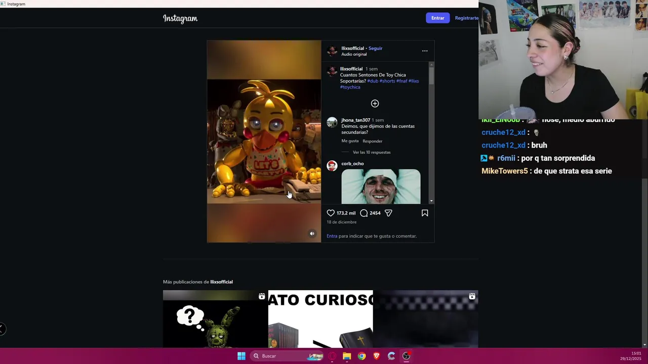Screen dimensions: 648x364
Task: Open the DATO CURIOSO post thumbnail
Action: [x=320, y=319]
